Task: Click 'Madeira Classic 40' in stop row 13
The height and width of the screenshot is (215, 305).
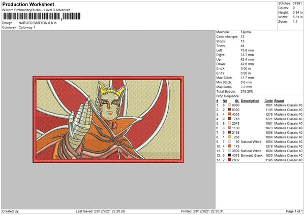Action: click(x=288, y=160)
